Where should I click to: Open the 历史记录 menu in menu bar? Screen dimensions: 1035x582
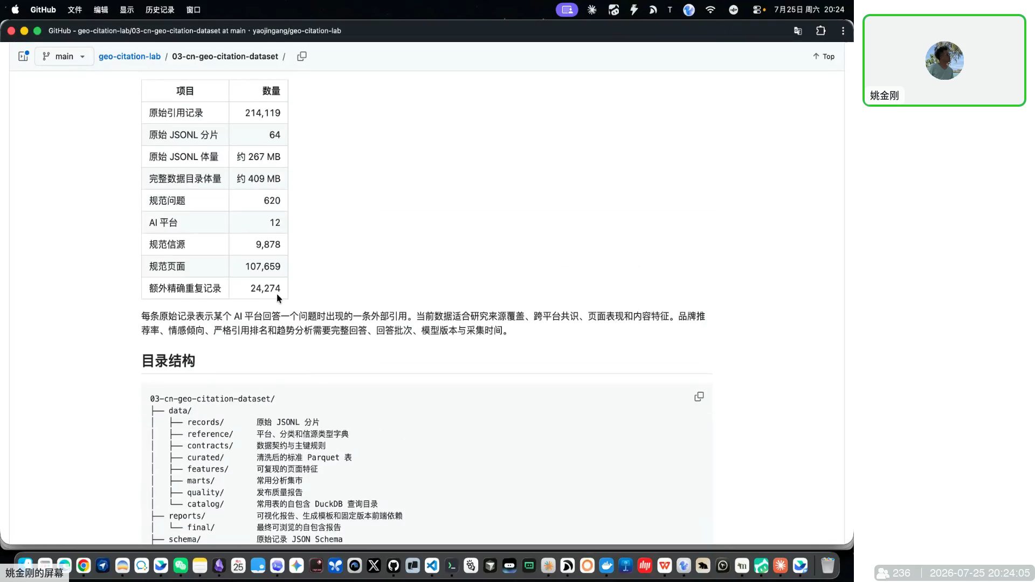pos(160,10)
